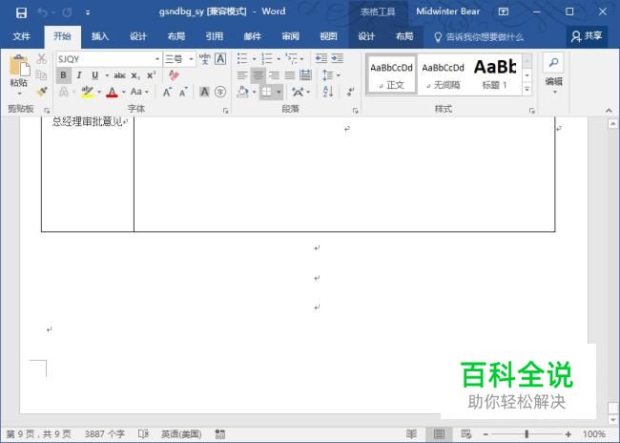Click the table borders button
Viewport: 620px width, 443px height.
267,93
